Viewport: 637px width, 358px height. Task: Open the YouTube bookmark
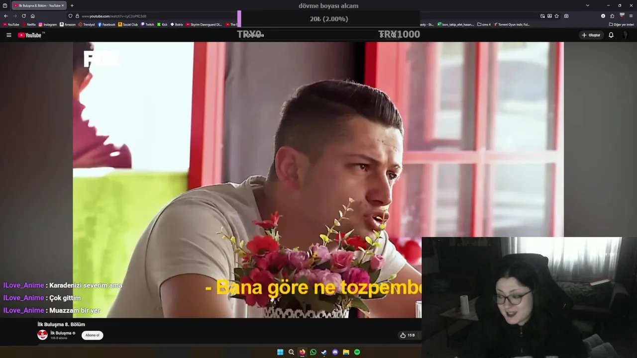(11, 24)
